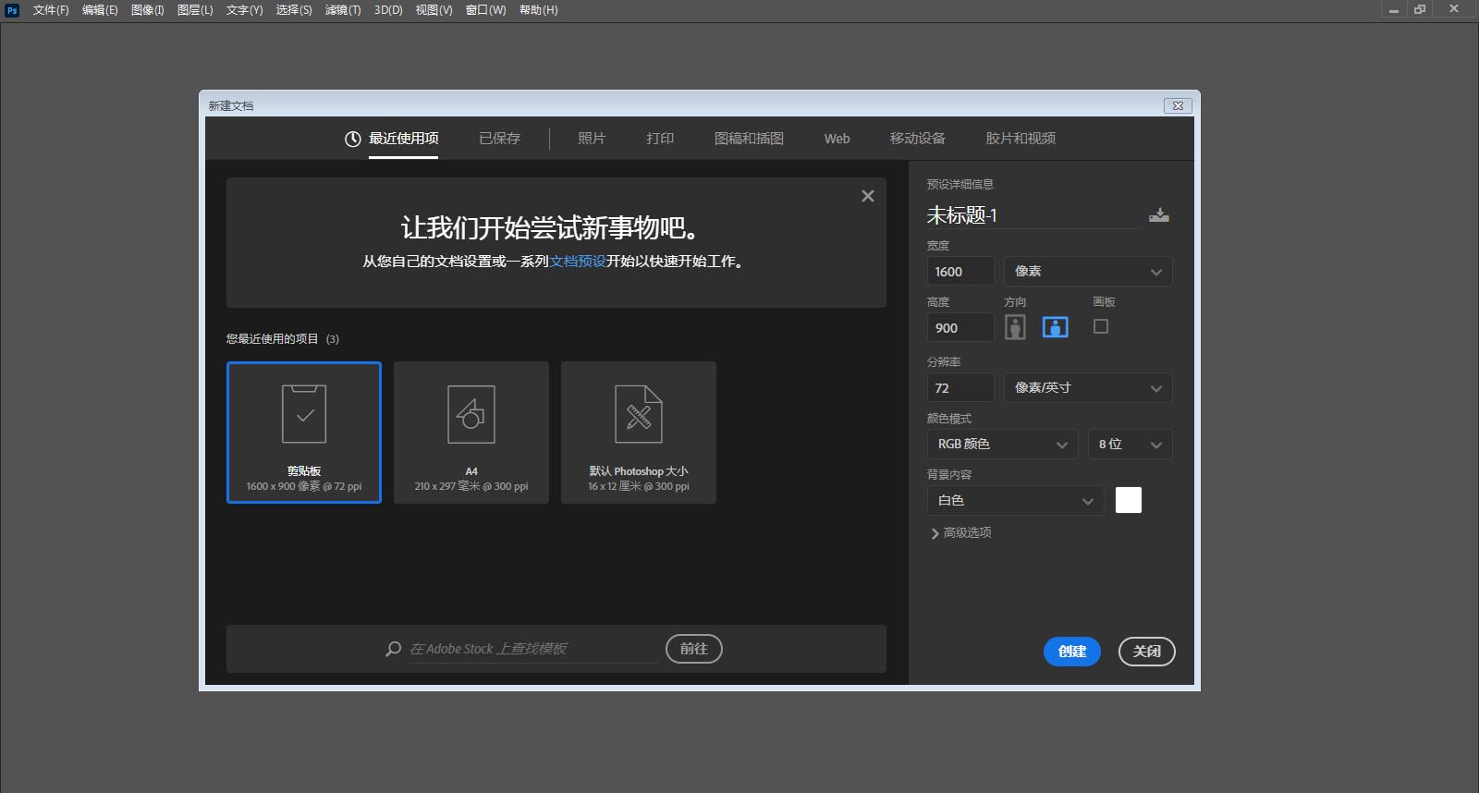1479x793 pixels.
Task: Open the RGB 颜色 color mode dropdown
Action: coord(1001,445)
